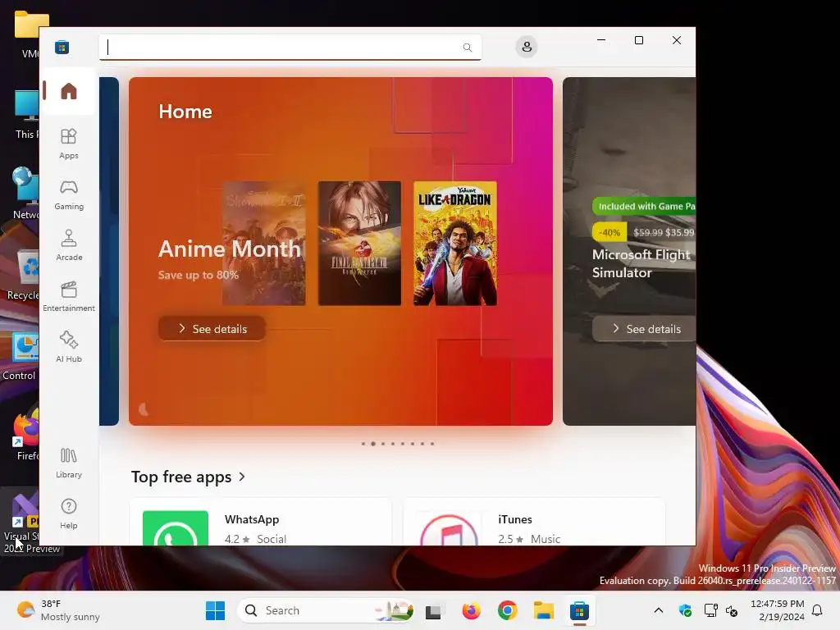Show hidden system tray icons
The width and height of the screenshot is (840, 630).
click(659, 610)
